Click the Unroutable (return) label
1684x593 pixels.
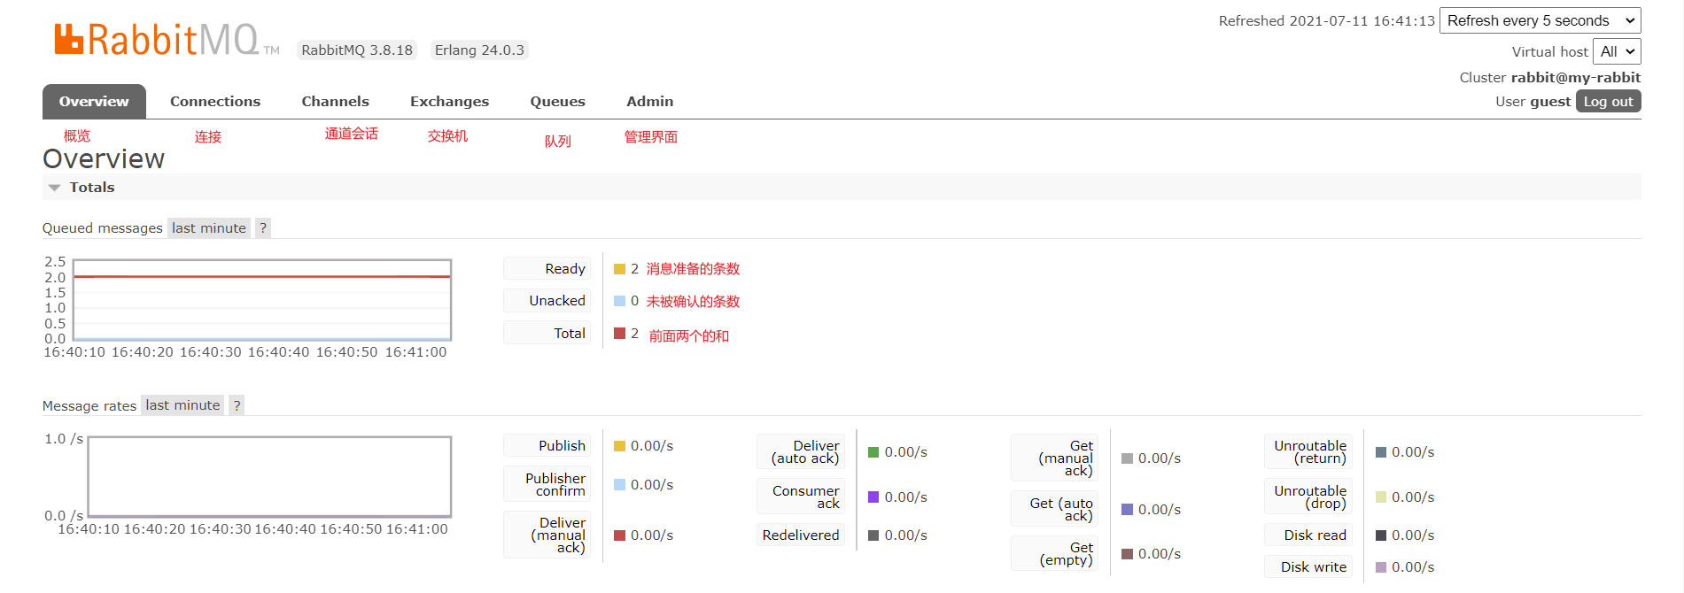[x=1308, y=452]
